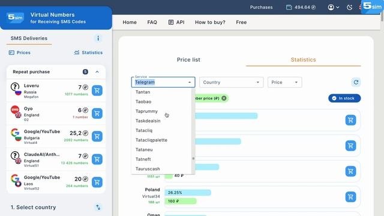This screenshot has height=216, width=384.
Task: Click the 5sim logo in sidebar header
Action: [x=15, y=17]
